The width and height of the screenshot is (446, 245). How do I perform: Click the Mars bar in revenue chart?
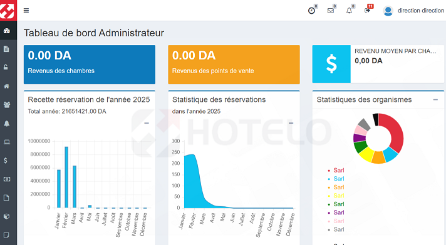click(75, 187)
